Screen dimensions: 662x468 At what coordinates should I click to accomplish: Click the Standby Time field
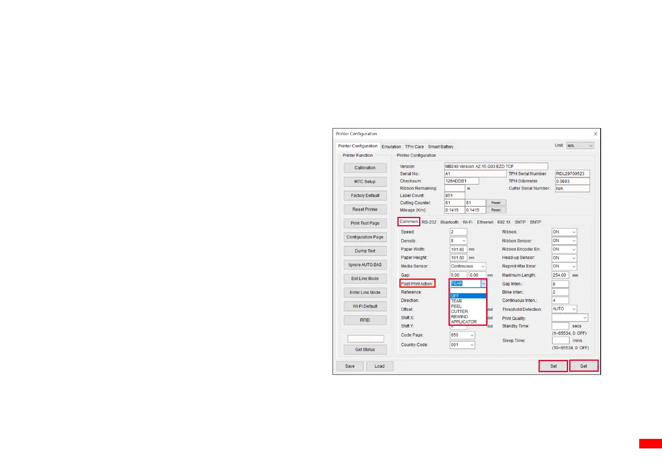point(560,326)
